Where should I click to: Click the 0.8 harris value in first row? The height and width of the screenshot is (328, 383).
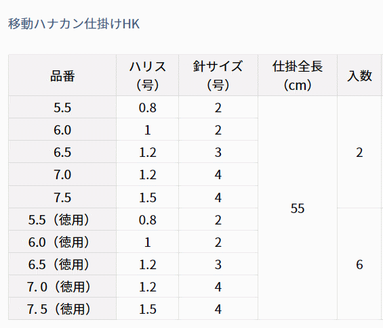point(148,108)
